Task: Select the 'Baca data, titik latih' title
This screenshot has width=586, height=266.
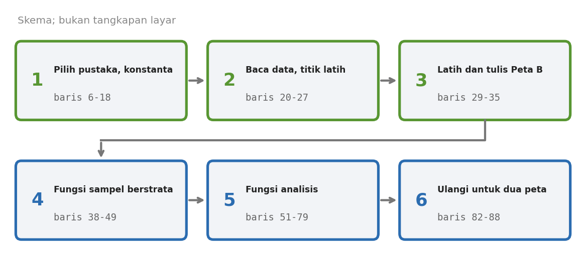Action: click(296, 70)
